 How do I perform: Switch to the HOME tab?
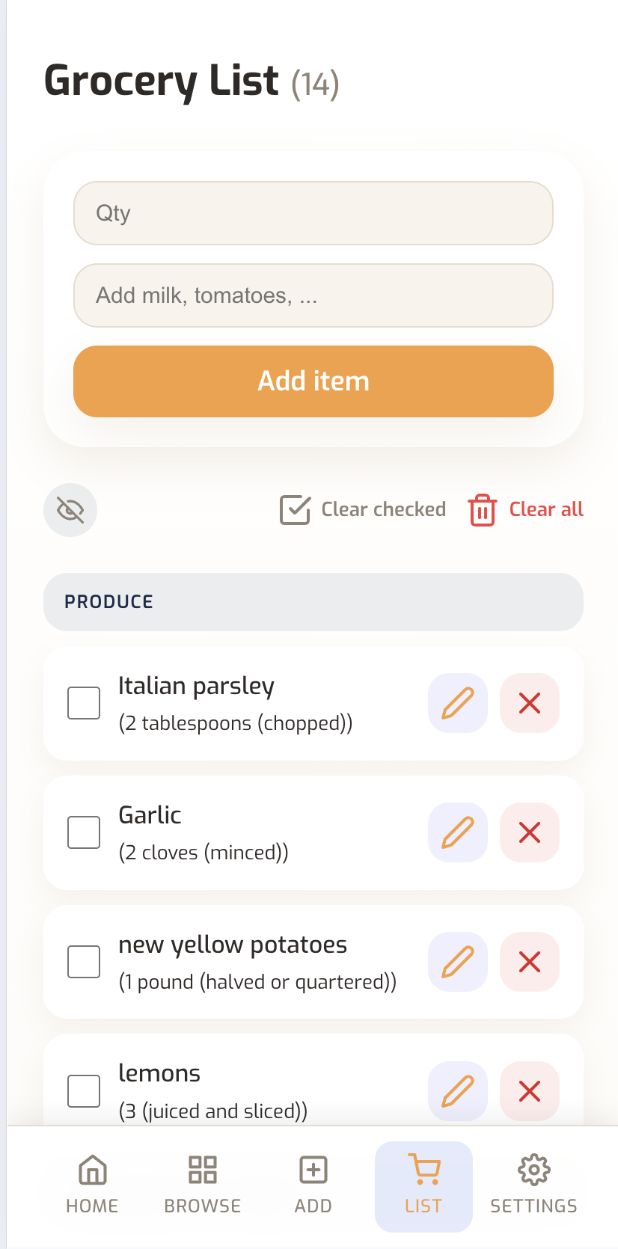coord(91,1185)
